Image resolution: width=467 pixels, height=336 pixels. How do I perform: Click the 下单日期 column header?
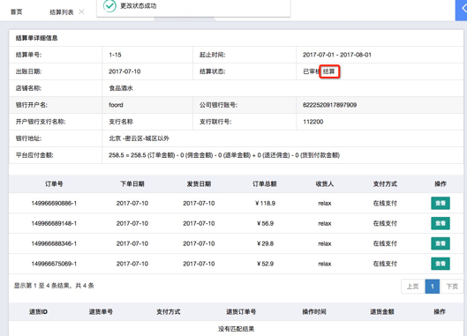pos(132,184)
